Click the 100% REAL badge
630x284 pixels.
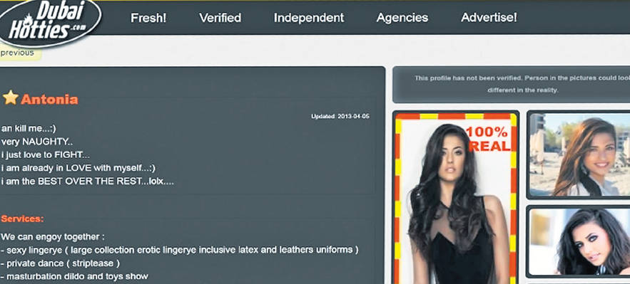coord(488,139)
